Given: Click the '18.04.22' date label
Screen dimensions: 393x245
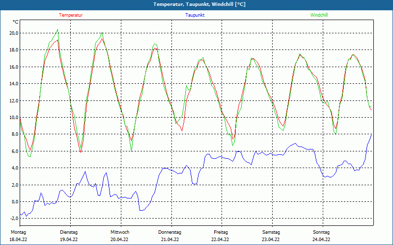Looking at the screenshot, I should 18,240.
